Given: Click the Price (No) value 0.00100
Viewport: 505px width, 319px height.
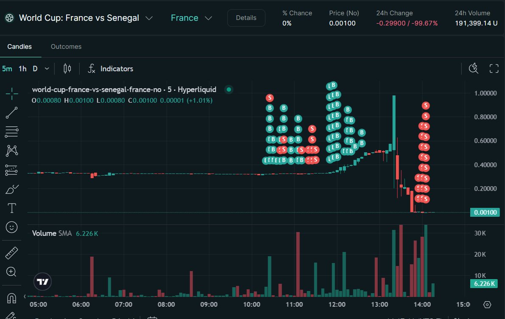Looking at the screenshot, I should pos(342,23).
